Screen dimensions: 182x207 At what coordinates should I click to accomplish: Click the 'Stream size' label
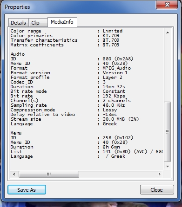(26, 119)
